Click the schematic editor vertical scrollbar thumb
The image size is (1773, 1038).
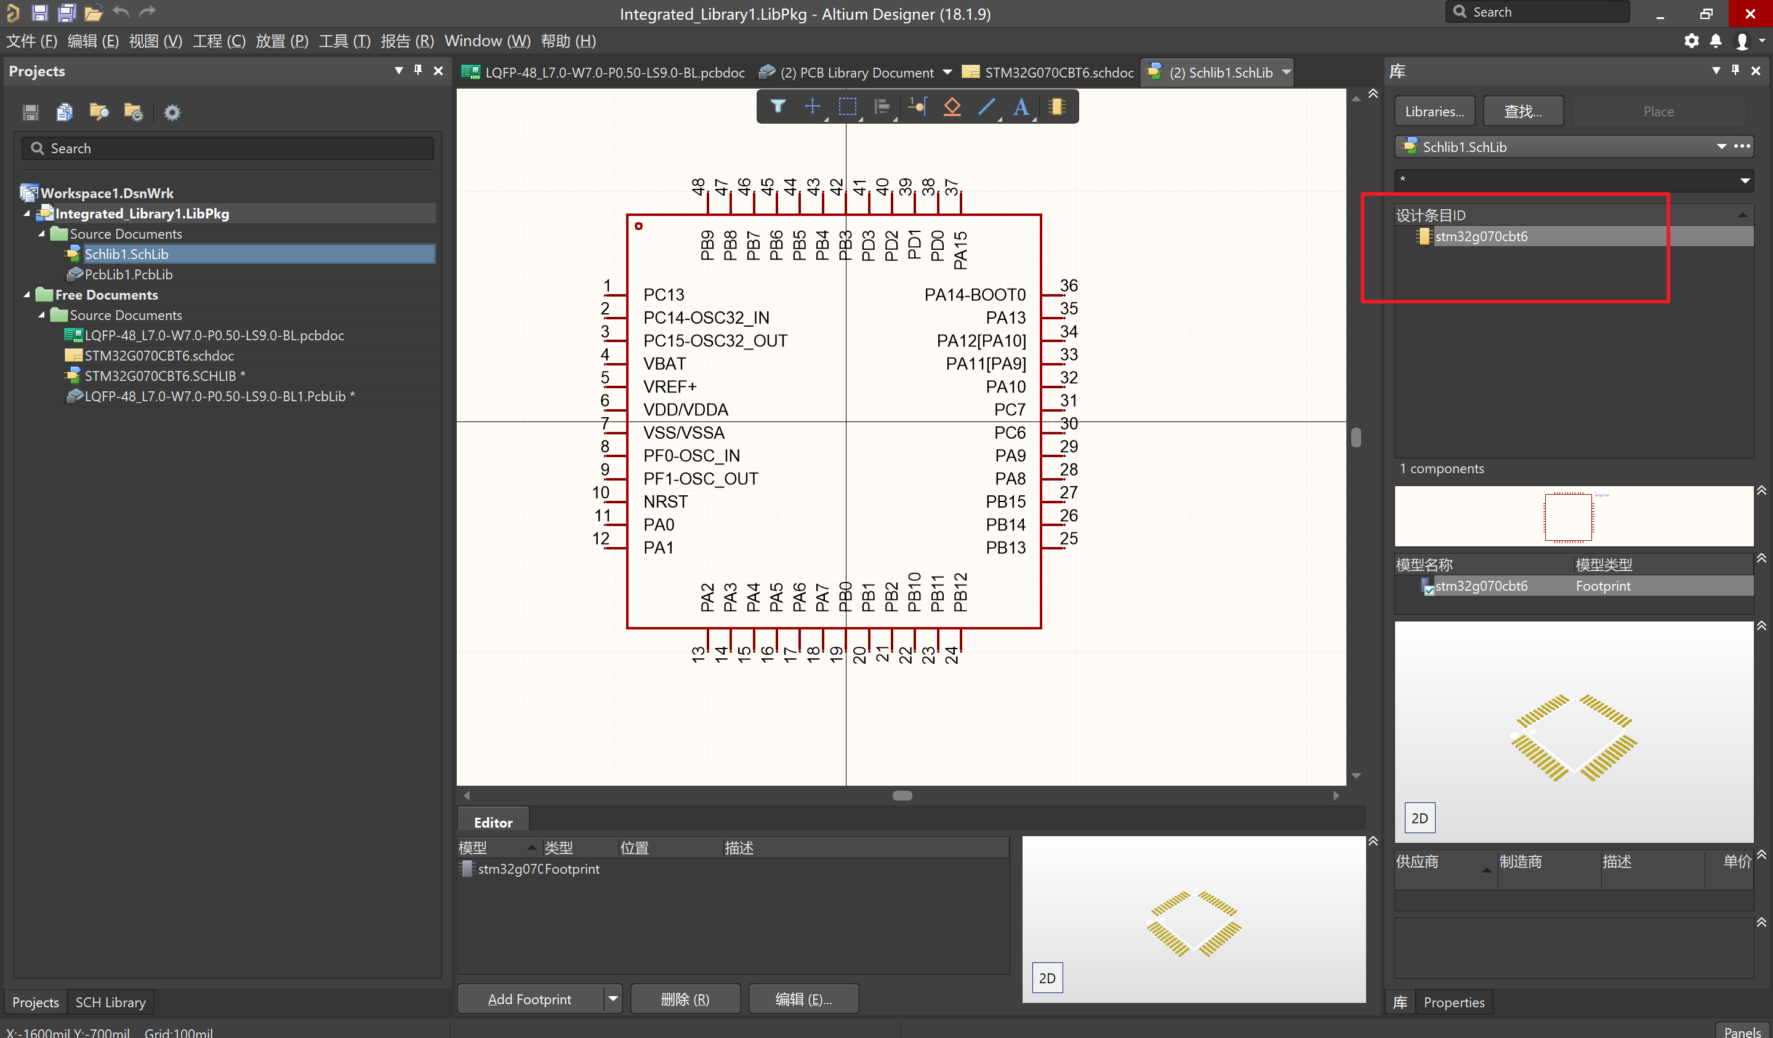coord(1356,437)
